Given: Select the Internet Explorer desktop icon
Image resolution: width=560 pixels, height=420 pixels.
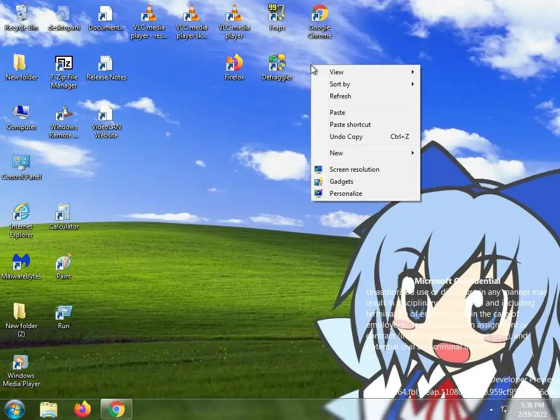Looking at the screenshot, I should [x=21, y=221].
